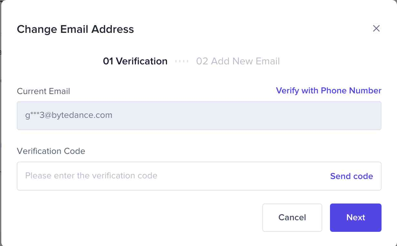Click the Current Email label
This screenshot has width=397, height=246.
click(43, 91)
